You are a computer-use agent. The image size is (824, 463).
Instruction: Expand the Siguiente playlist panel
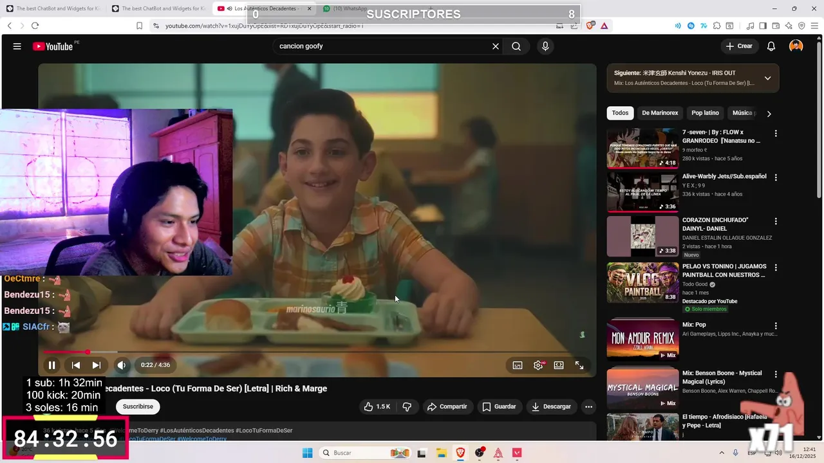pyautogui.click(x=767, y=78)
